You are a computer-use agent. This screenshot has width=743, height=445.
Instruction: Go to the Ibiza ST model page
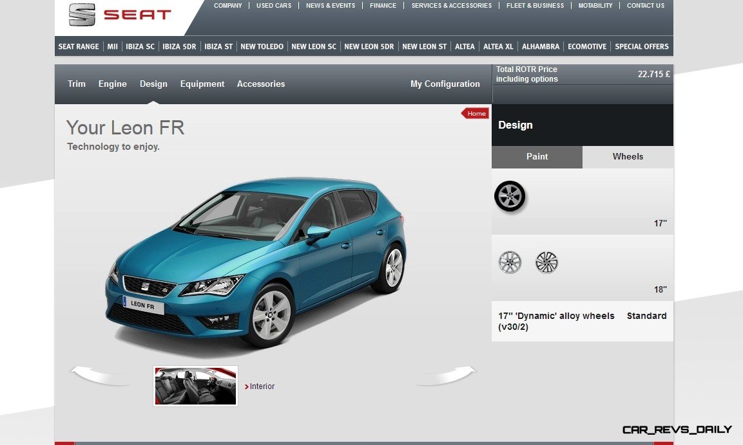point(218,46)
